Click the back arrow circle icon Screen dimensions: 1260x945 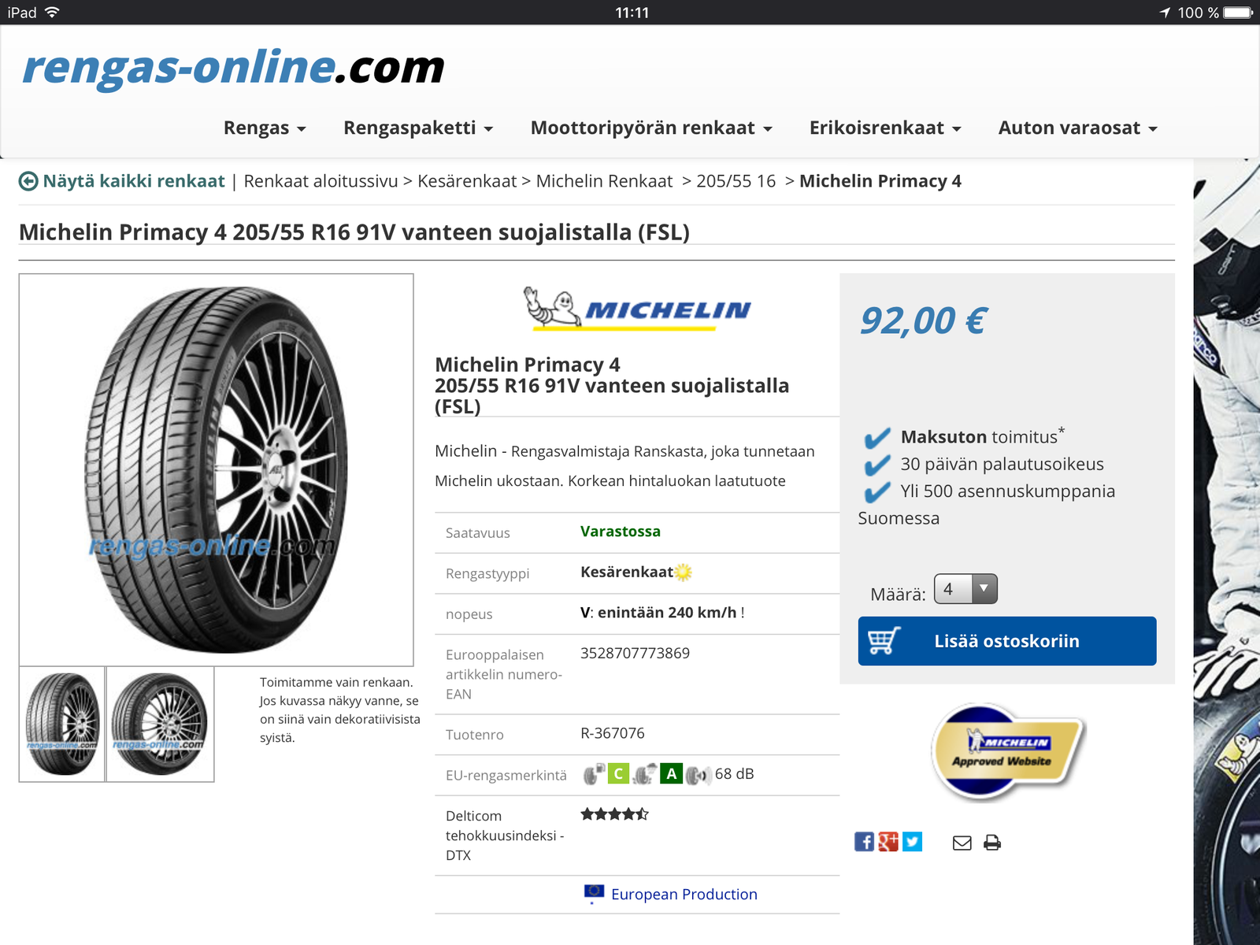[x=28, y=182]
